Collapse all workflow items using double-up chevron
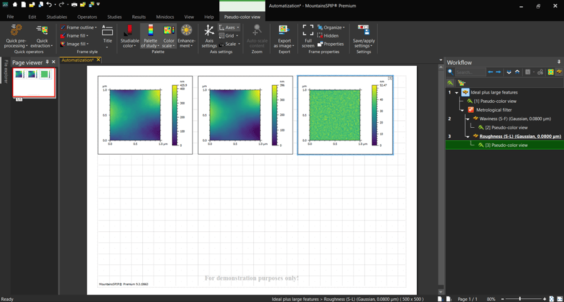564x302 pixels. tap(517, 72)
